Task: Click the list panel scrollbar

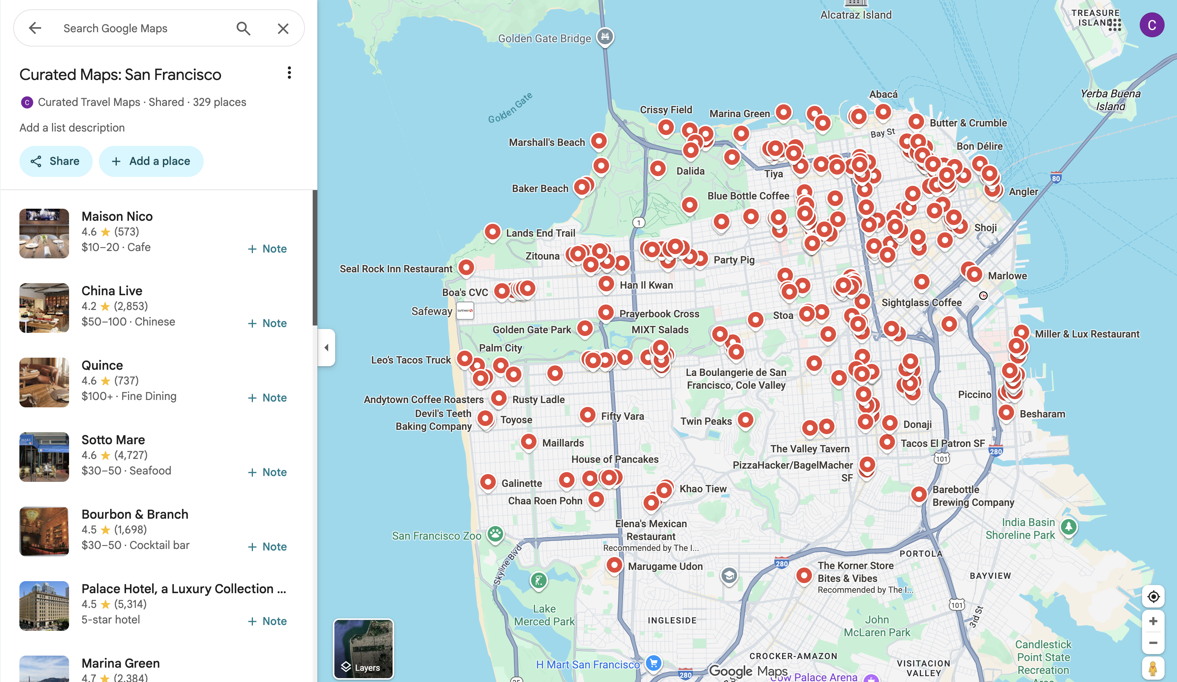Action: tap(315, 258)
